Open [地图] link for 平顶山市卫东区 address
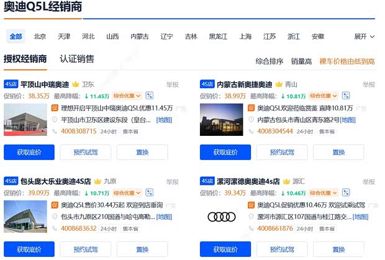This screenshot has width=385, height=260. (x=164, y=120)
